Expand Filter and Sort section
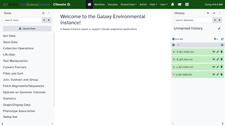Screen dimensions: 225x126 (13, 73)
